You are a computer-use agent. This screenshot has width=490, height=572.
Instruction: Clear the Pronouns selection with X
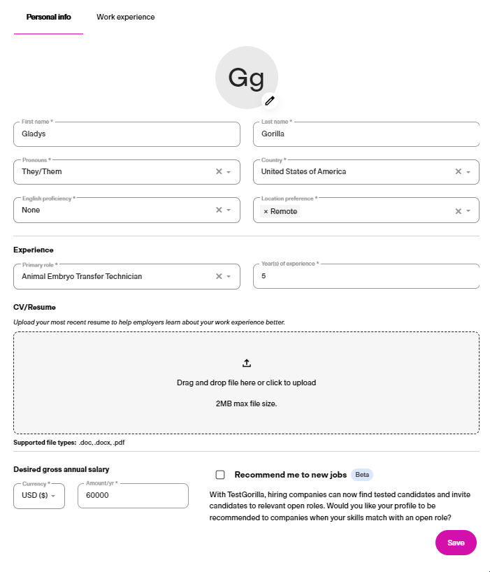219,171
